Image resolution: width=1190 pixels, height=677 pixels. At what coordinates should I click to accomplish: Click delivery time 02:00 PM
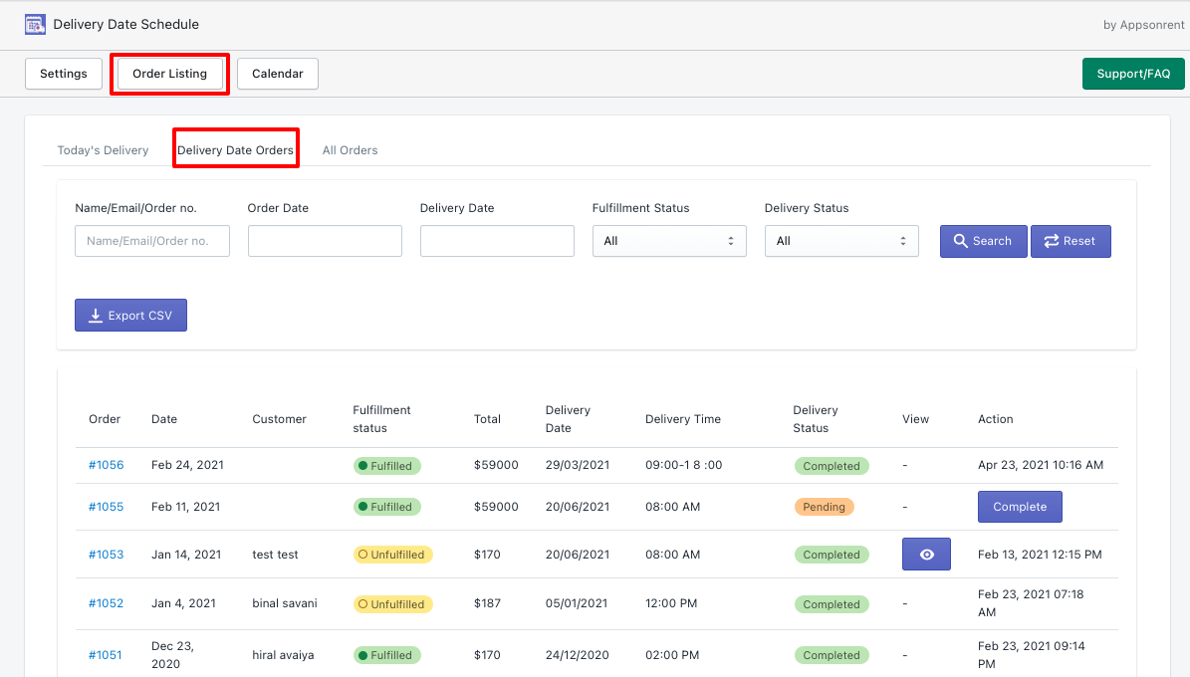pyautogui.click(x=672, y=655)
